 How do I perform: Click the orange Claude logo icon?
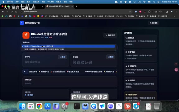click(x=26, y=35)
